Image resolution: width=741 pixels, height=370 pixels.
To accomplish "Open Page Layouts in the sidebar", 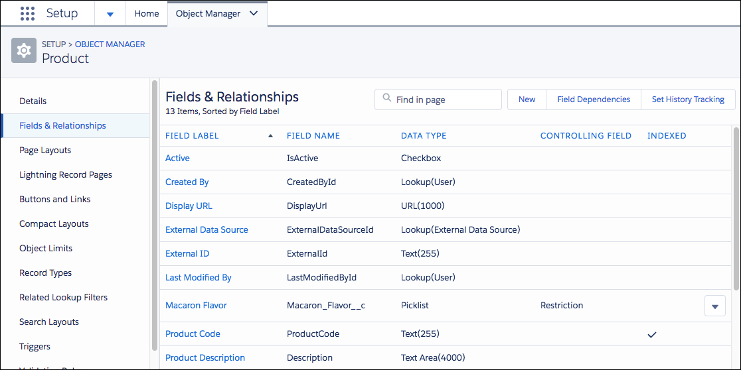I will point(45,151).
